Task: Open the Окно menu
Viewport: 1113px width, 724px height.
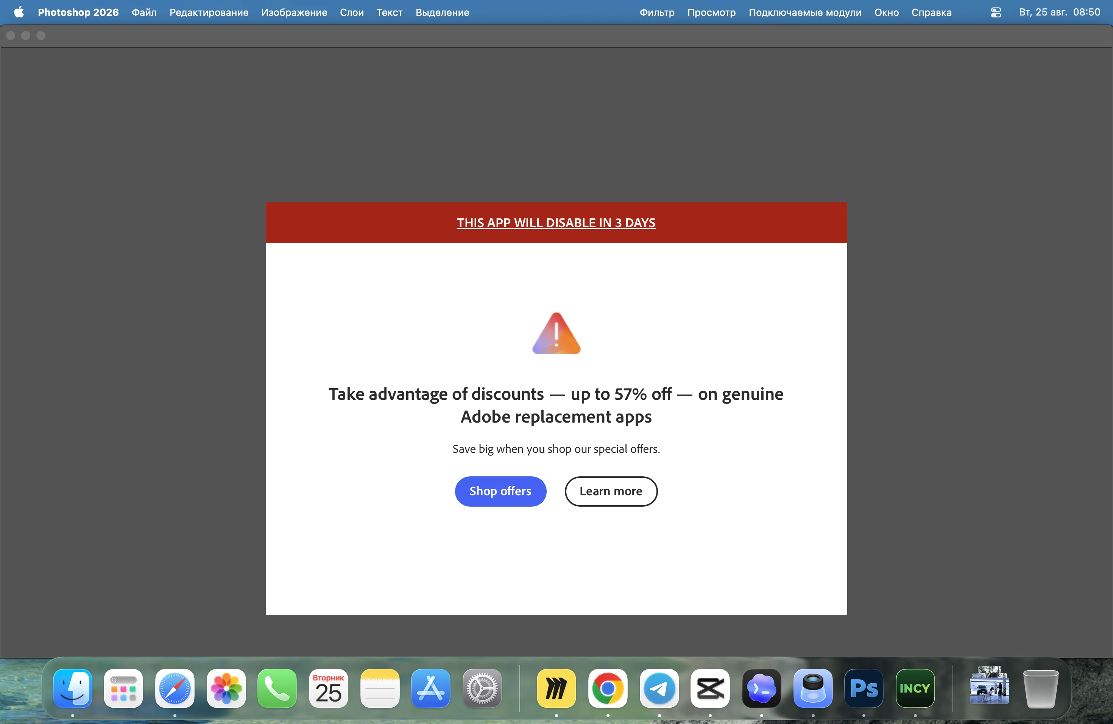Action: click(887, 12)
